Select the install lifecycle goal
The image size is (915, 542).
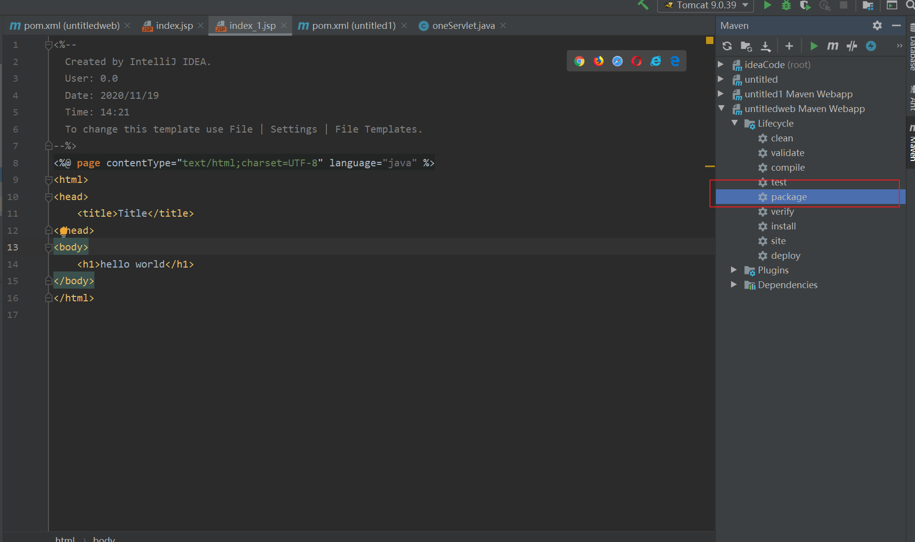(x=783, y=226)
